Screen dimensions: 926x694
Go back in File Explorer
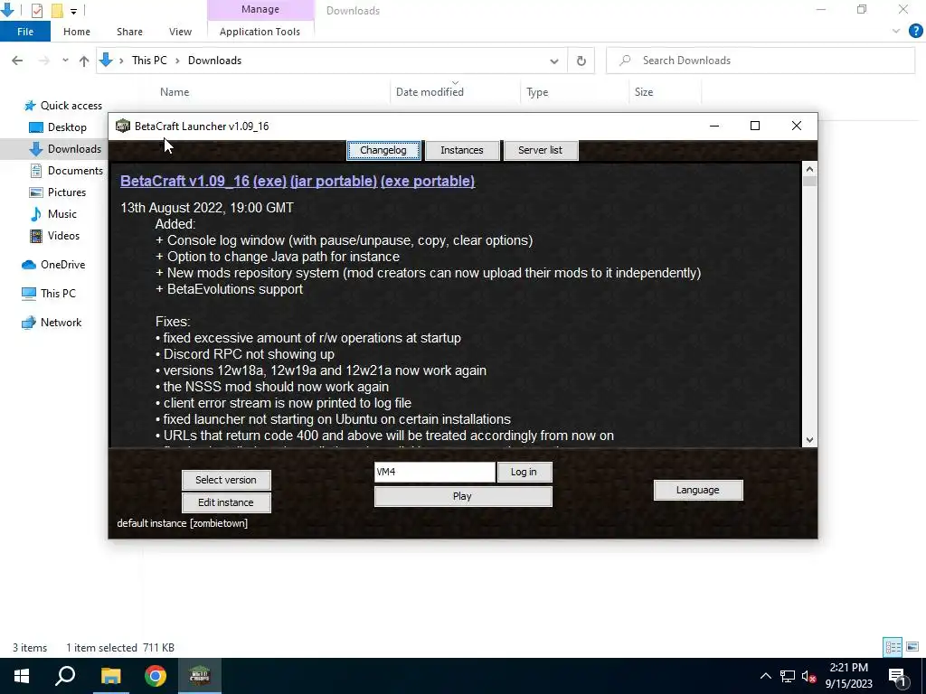point(17,61)
